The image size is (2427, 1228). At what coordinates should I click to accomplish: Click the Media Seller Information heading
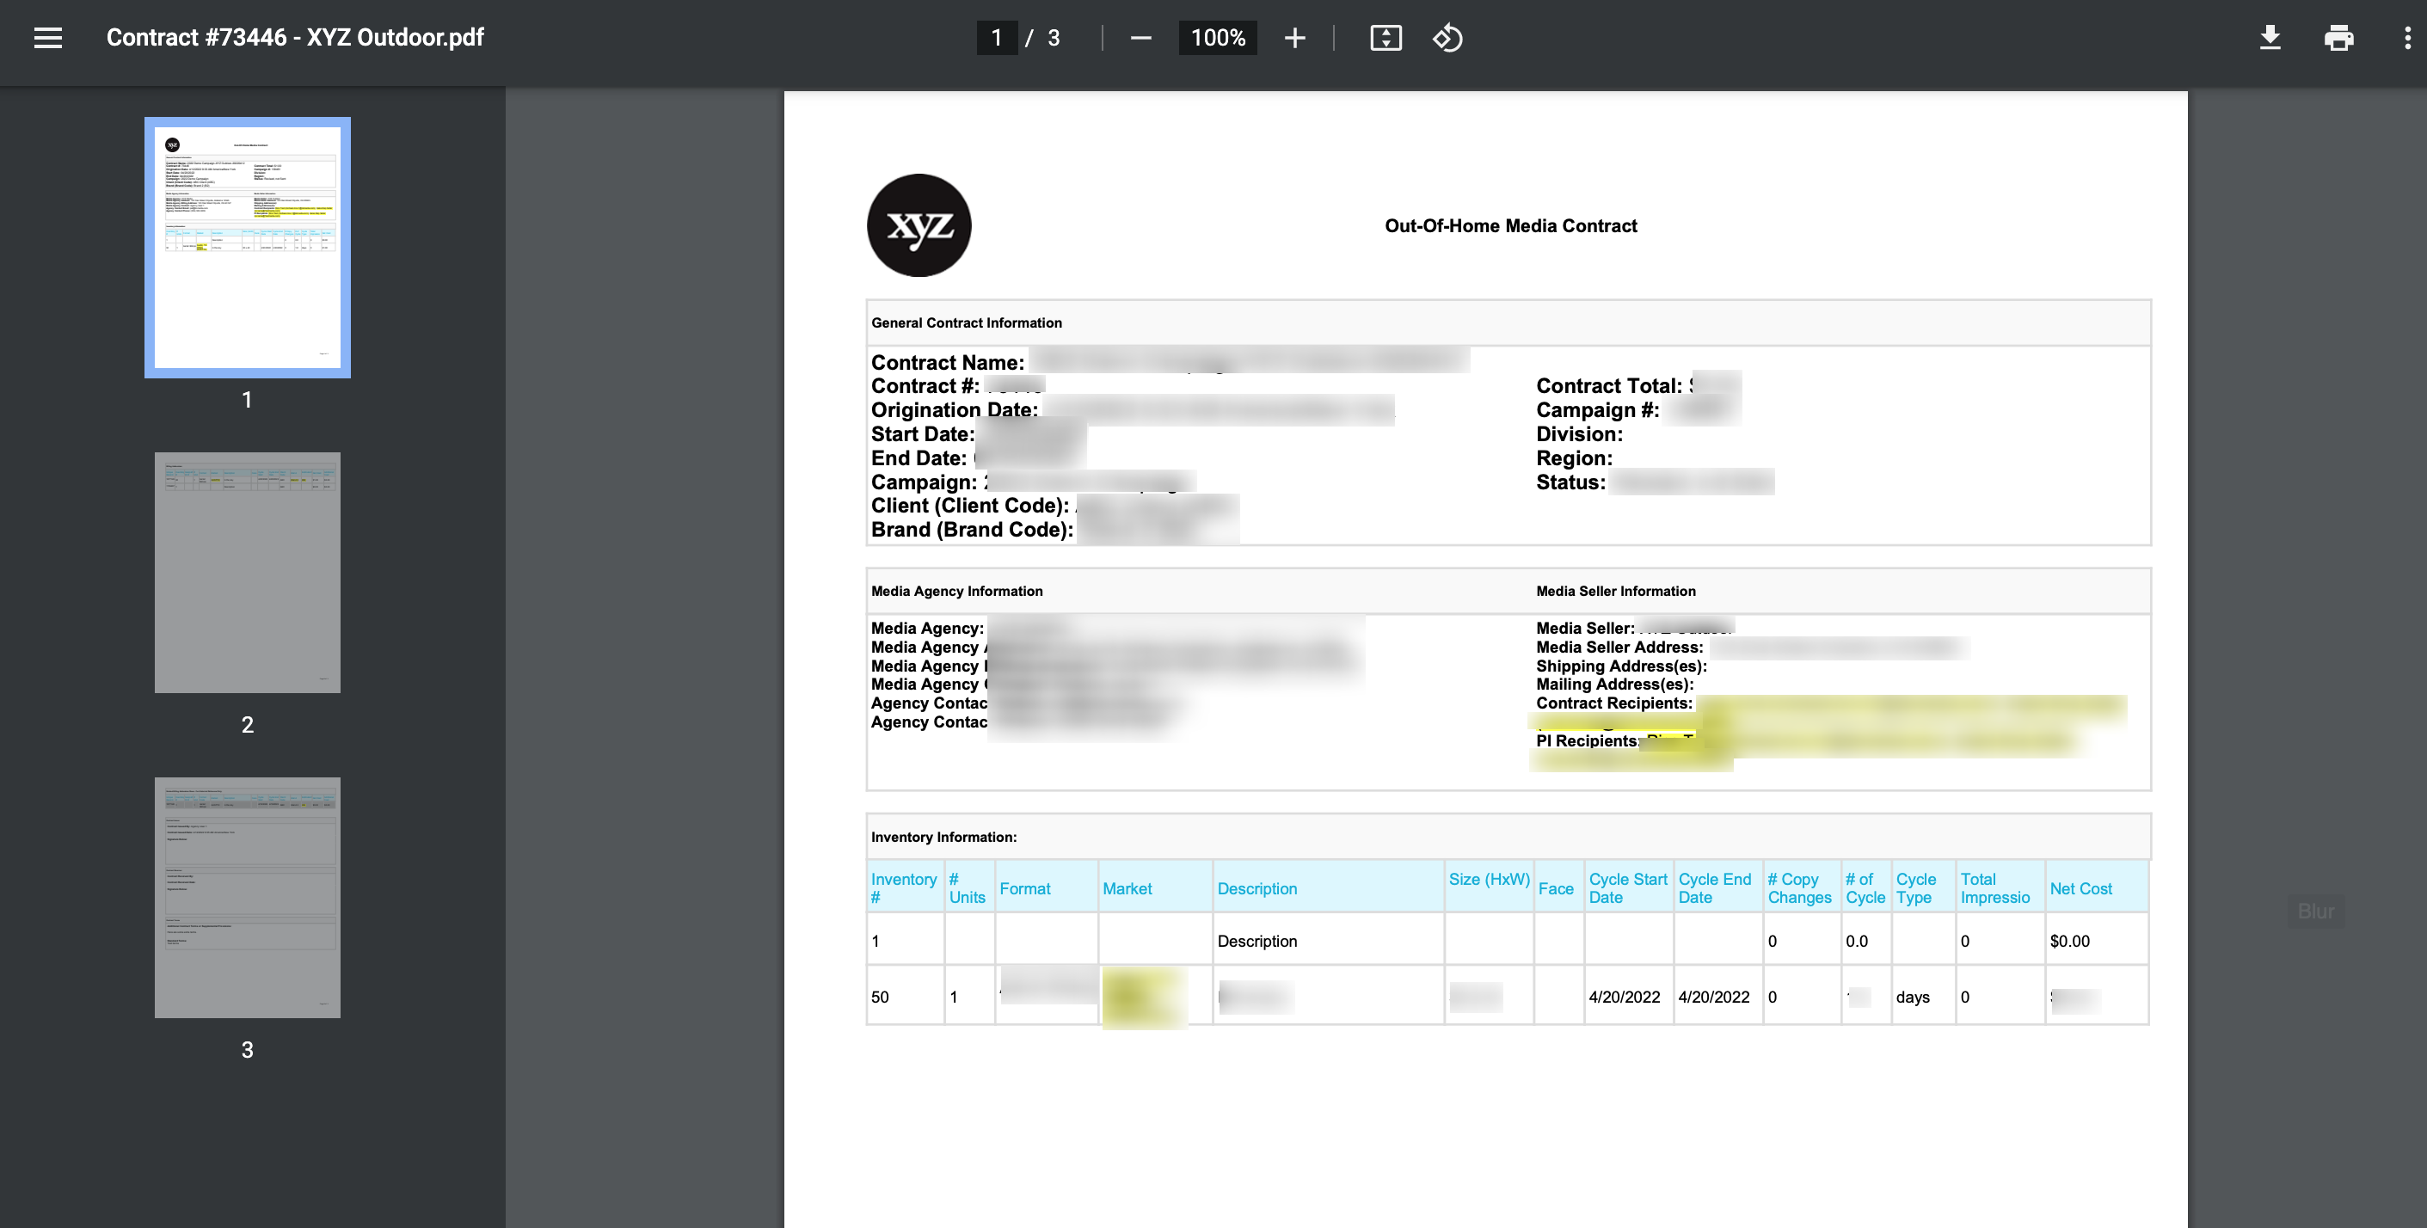(x=1615, y=592)
